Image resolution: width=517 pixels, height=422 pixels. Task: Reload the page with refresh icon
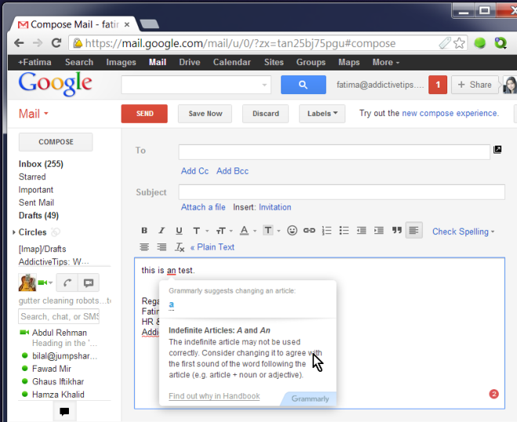(56, 43)
